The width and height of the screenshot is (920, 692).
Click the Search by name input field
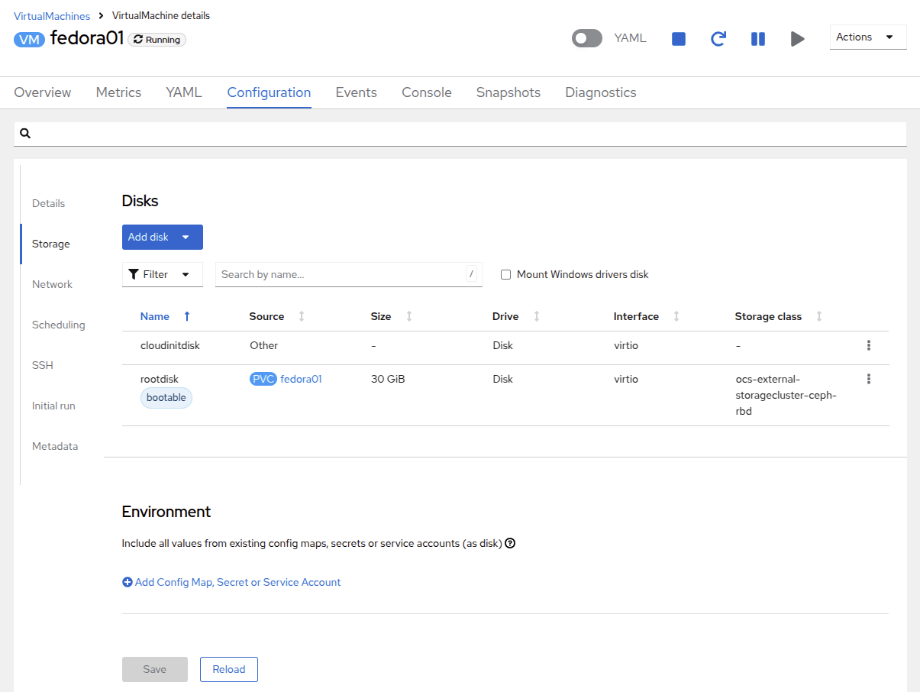(341, 274)
